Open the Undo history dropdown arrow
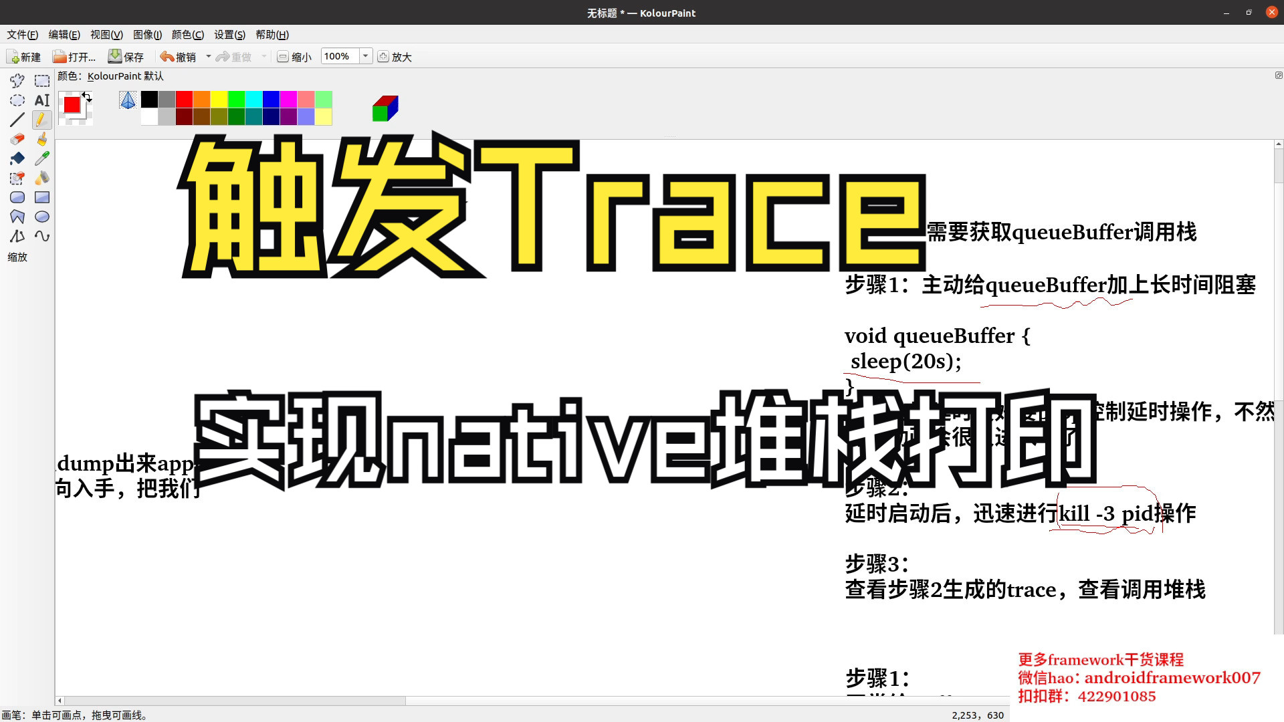 coord(208,56)
